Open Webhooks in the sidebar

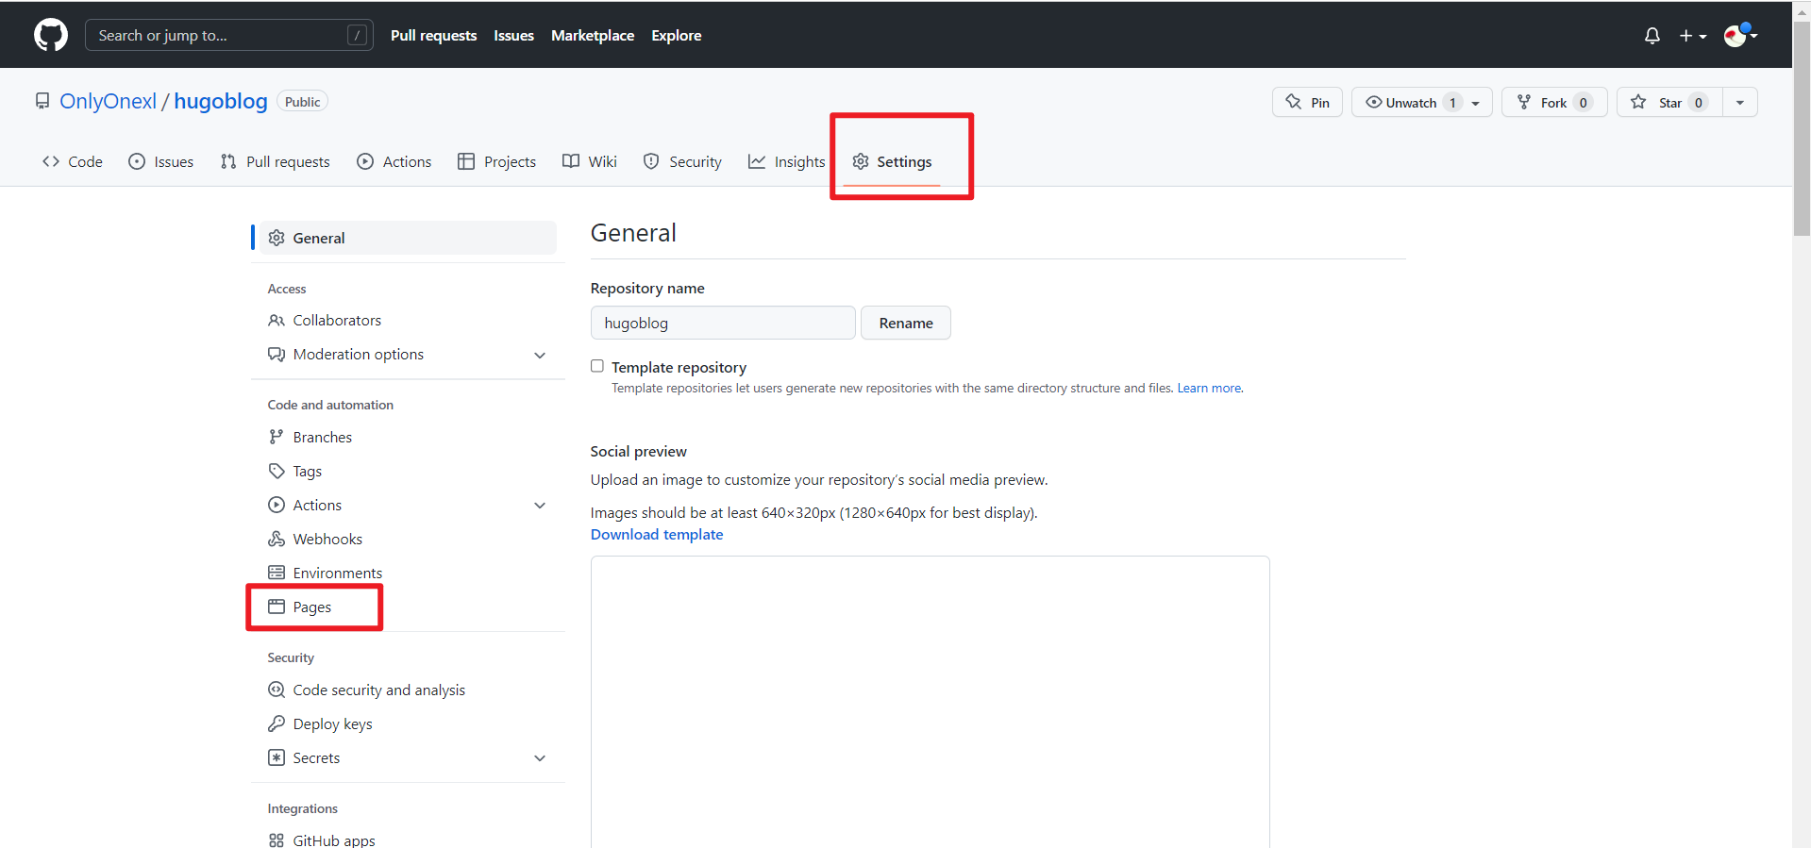[327, 539]
